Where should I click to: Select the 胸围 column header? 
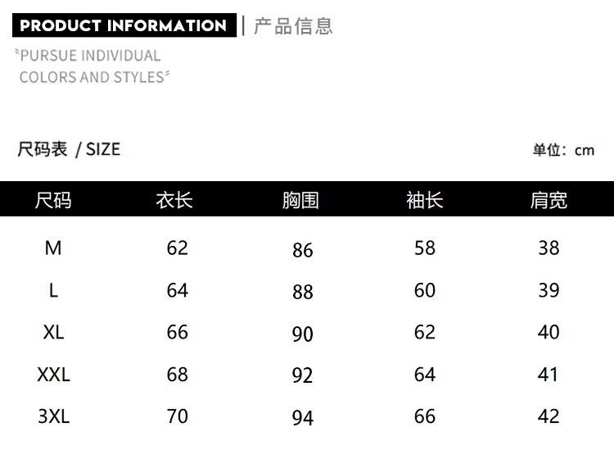(300, 200)
